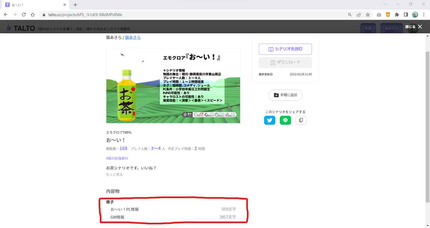The image size is (430, 228).
Task: Click the browser back arrow
Action: (6, 15)
